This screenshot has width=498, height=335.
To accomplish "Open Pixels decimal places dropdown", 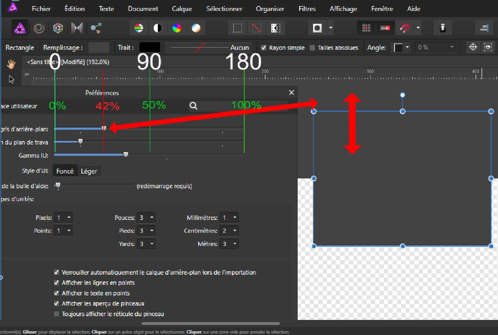I will click(x=63, y=218).
